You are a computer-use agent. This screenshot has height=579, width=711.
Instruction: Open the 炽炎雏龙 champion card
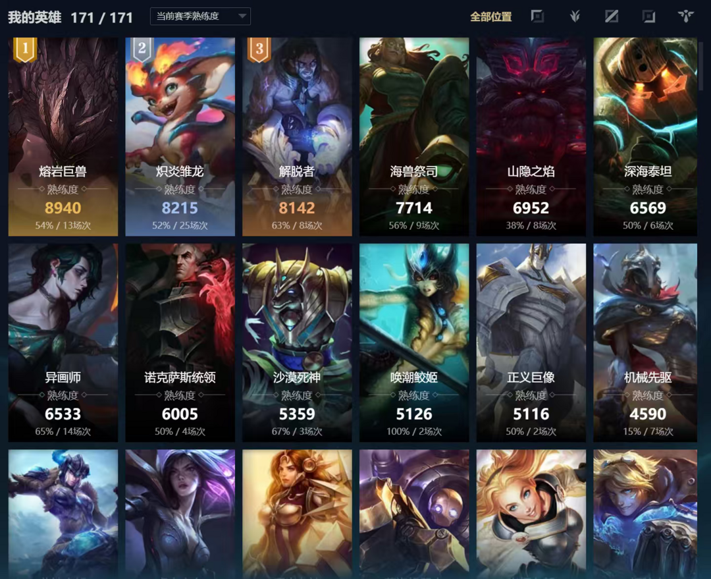[x=180, y=136]
